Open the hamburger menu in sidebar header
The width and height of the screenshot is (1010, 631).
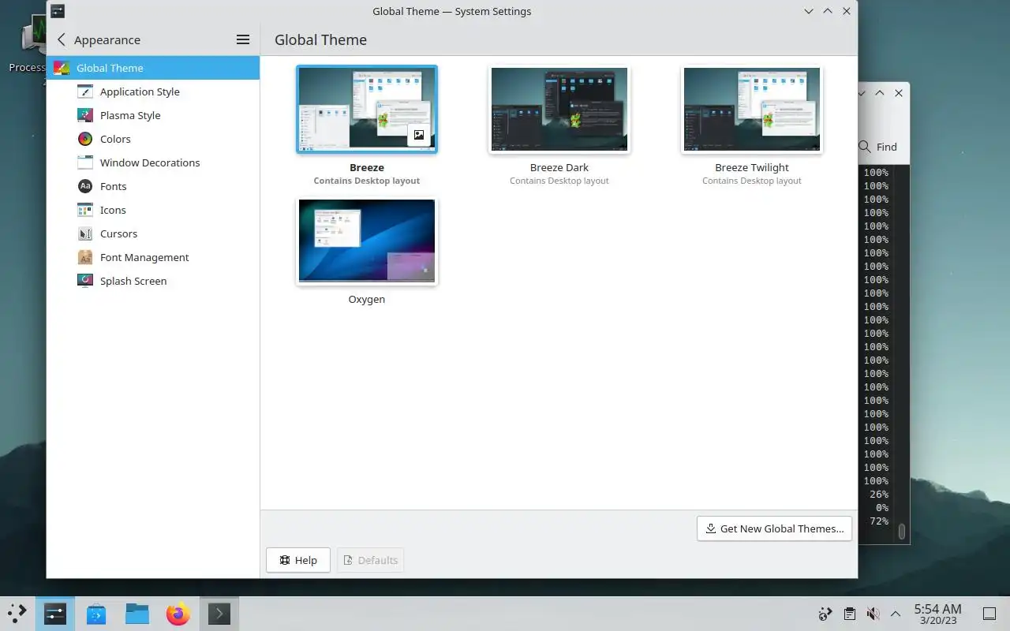[x=243, y=39]
